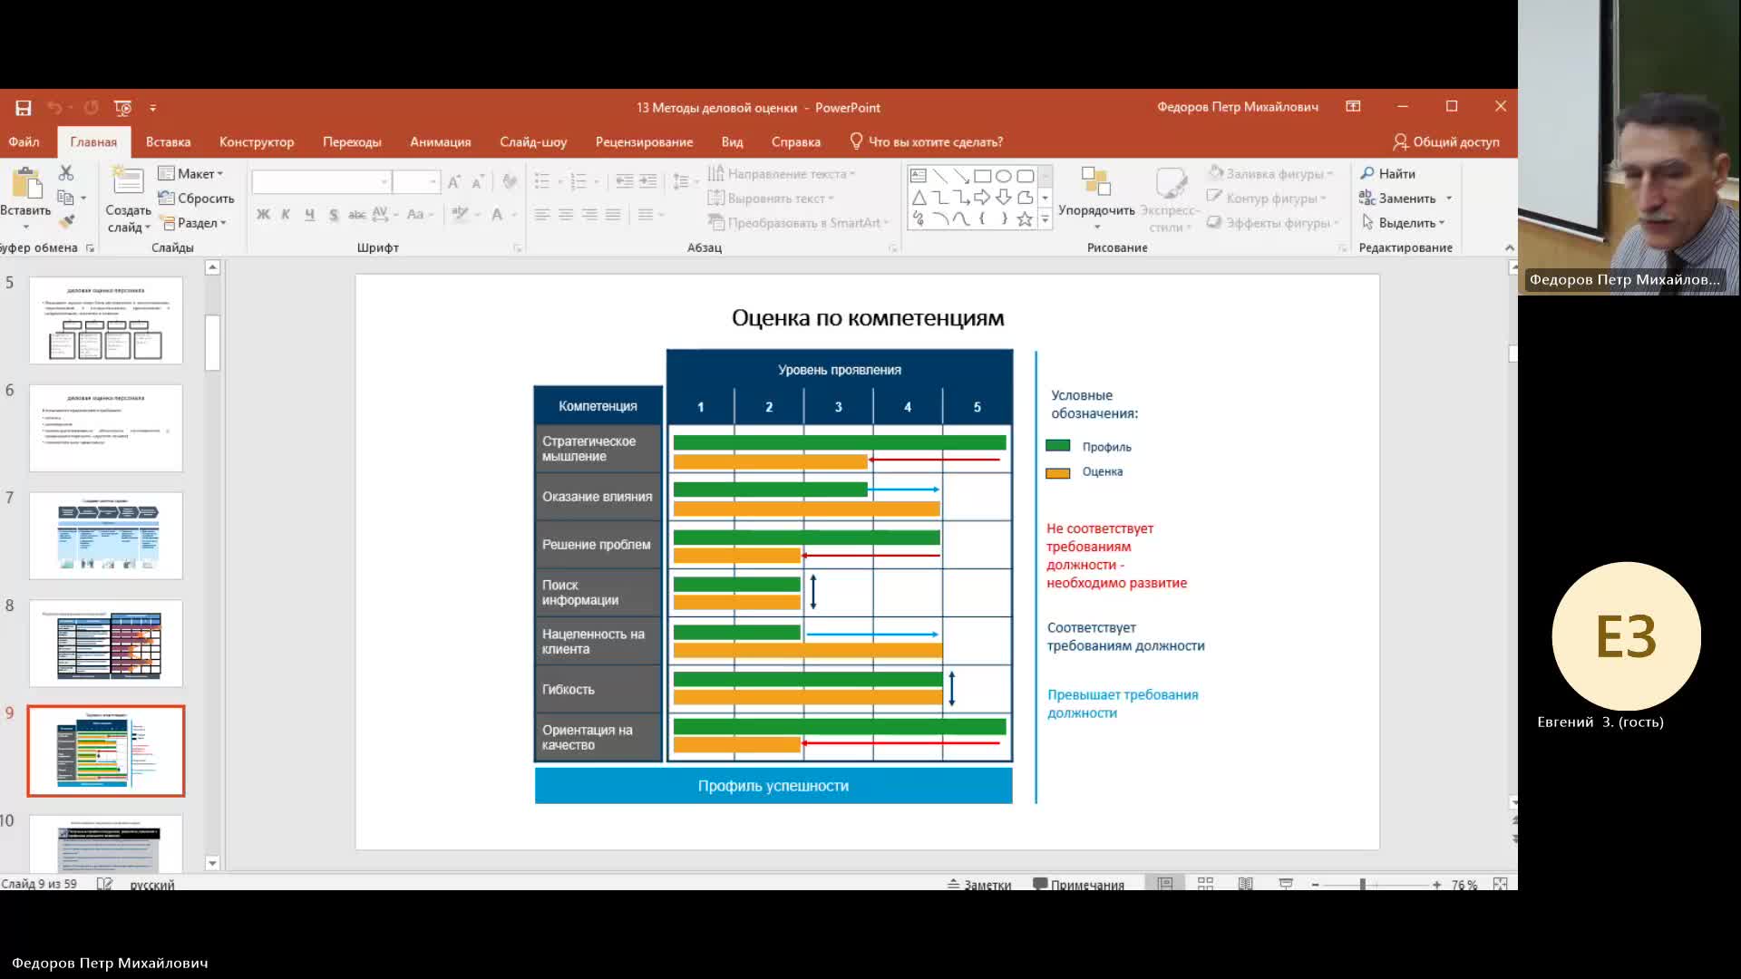Click zoom out minus button
The width and height of the screenshot is (1741, 979).
pyautogui.click(x=1315, y=884)
